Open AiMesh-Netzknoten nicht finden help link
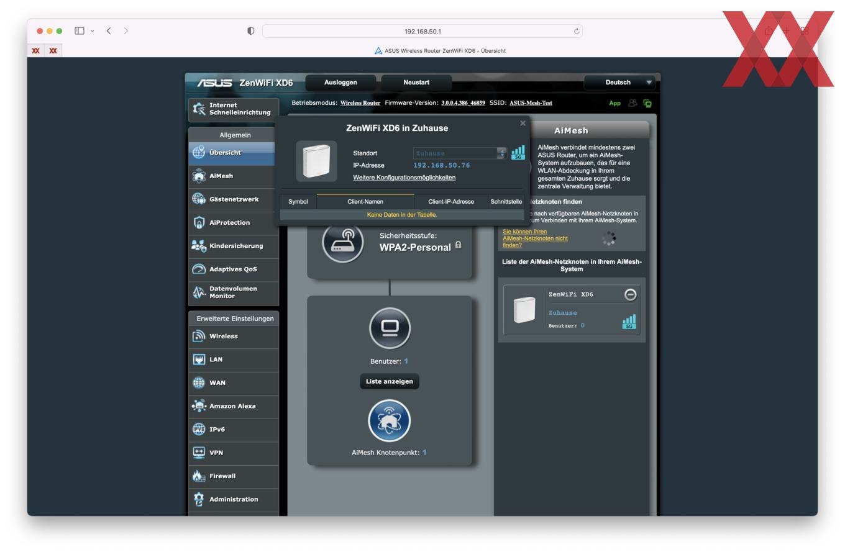This screenshot has width=845, height=552. point(535,238)
